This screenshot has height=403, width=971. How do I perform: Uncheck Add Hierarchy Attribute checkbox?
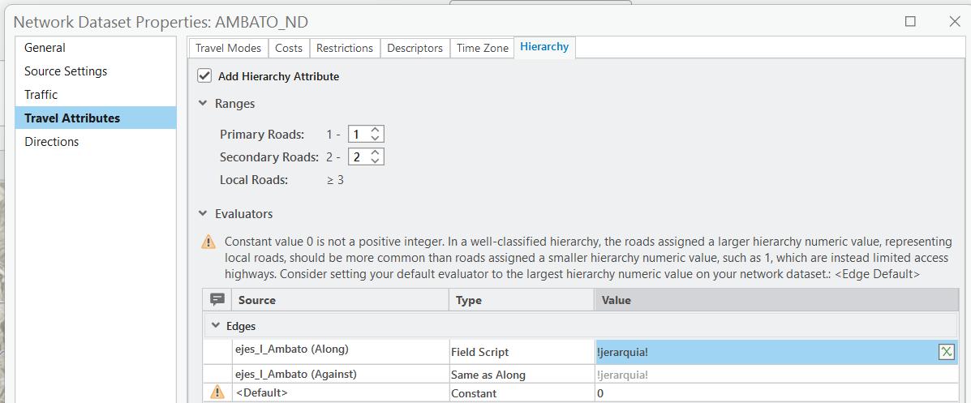point(205,76)
